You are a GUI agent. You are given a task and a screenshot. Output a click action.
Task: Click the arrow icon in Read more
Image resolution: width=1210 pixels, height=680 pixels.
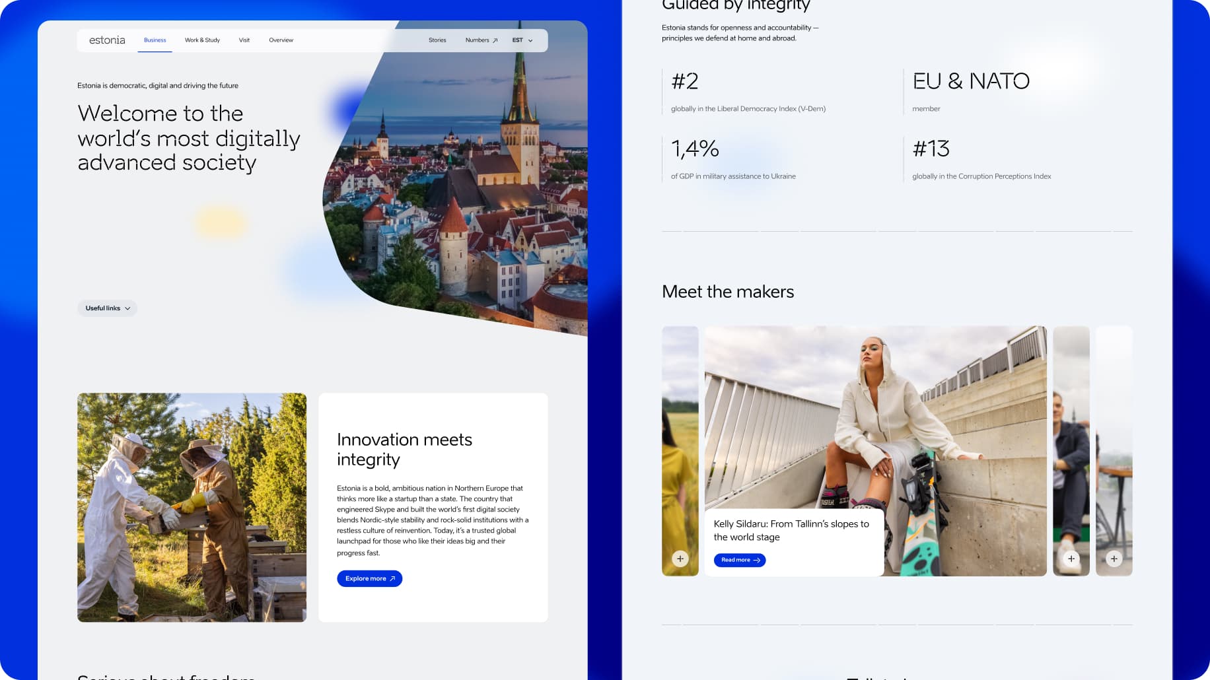tap(757, 560)
